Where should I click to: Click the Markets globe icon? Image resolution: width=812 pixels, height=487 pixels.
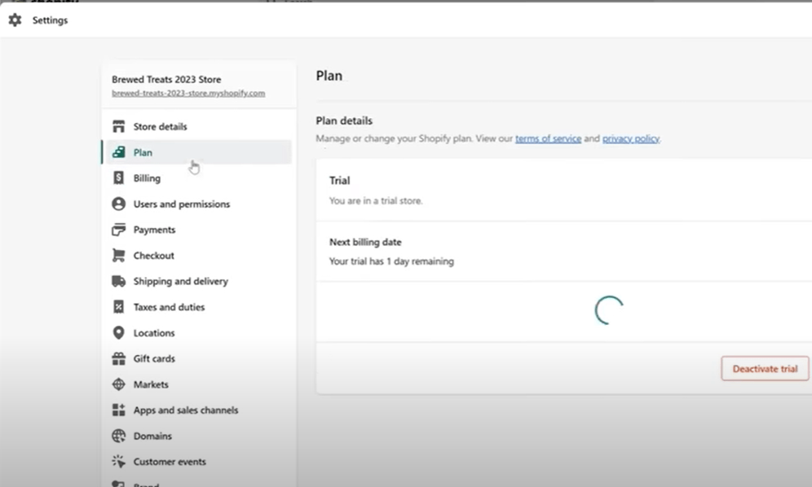[x=118, y=384]
